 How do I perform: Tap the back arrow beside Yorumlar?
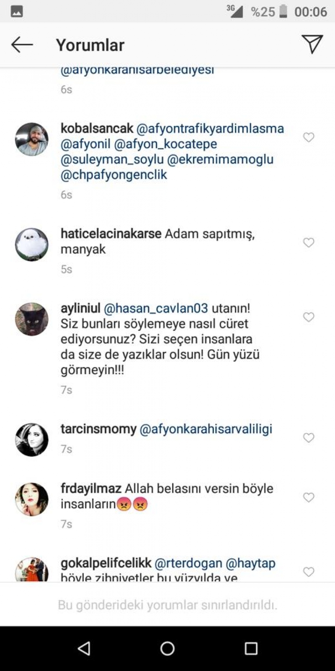click(22, 44)
